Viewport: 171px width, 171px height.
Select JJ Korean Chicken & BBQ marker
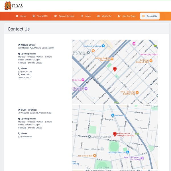click(151, 61)
